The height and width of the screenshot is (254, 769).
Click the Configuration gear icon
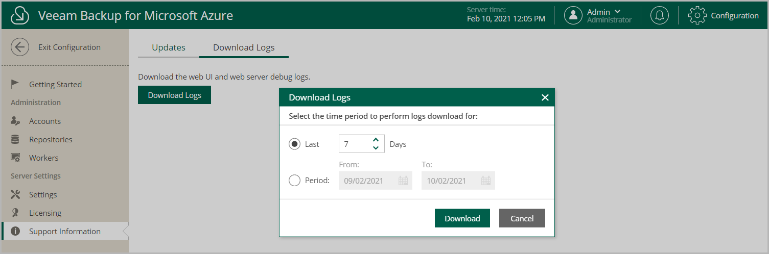click(x=697, y=15)
